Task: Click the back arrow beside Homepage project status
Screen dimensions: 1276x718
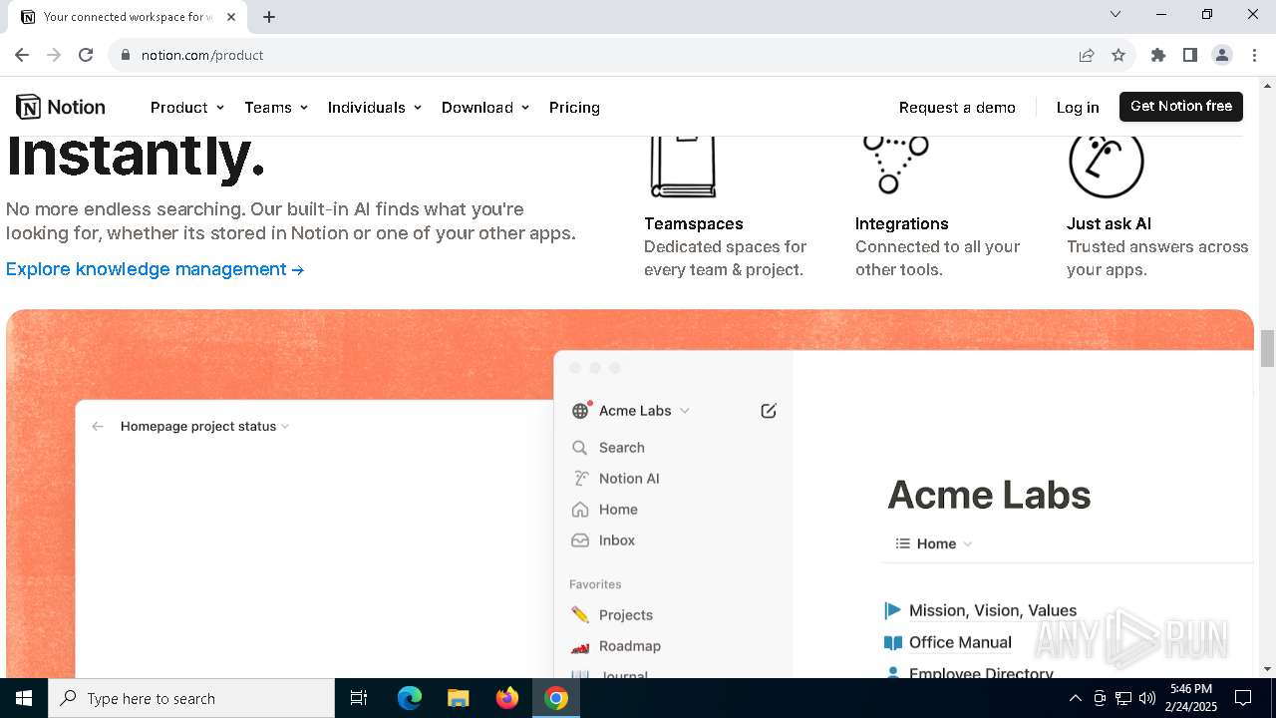Action: 98,426
